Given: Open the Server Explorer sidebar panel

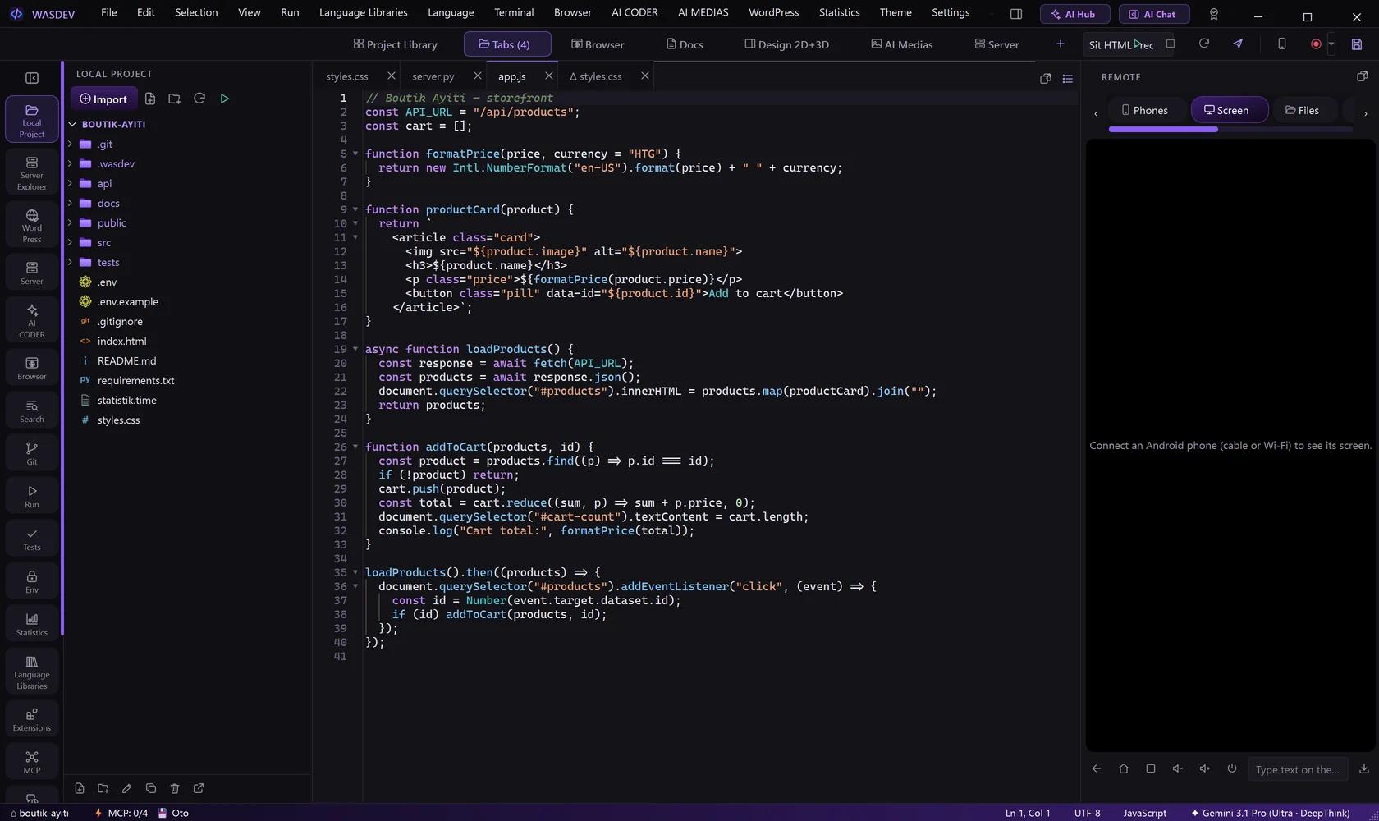Looking at the screenshot, I should click(32, 172).
